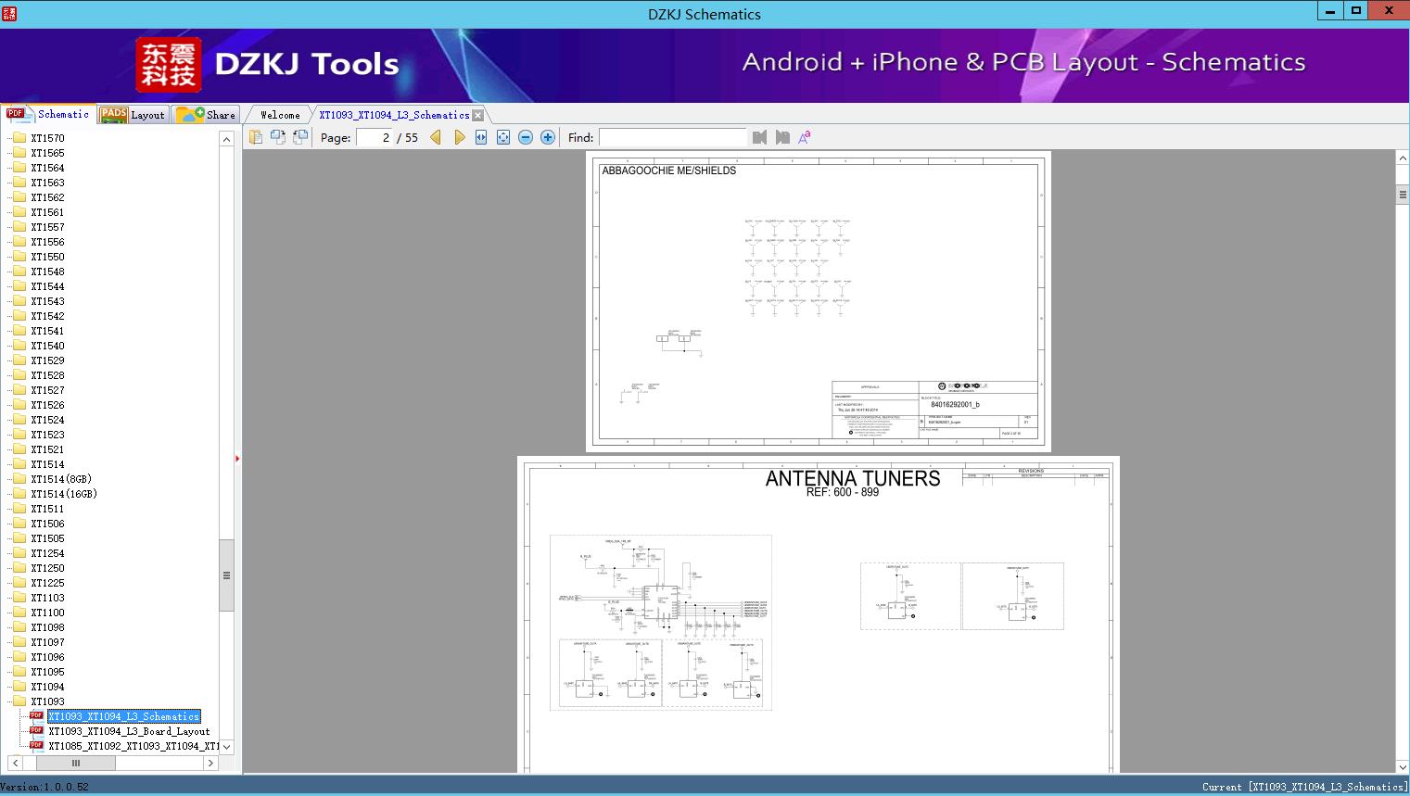
Task: Click the fit width icon
Action: coord(481,137)
